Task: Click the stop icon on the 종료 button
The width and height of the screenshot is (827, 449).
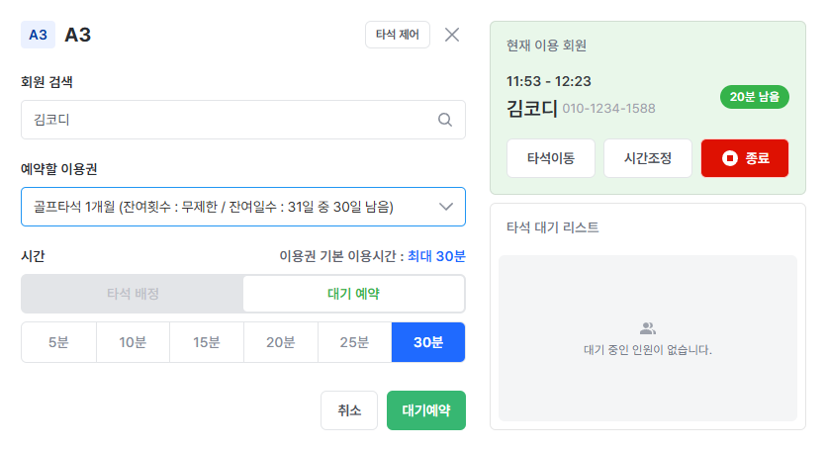Action: [x=729, y=158]
